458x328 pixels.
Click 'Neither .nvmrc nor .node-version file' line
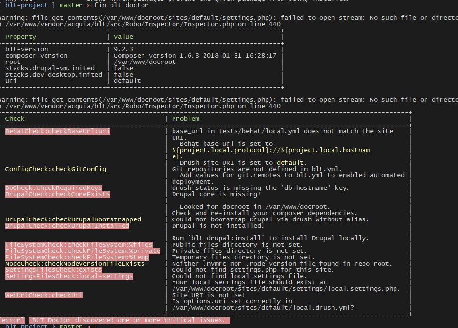pos(282,264)
